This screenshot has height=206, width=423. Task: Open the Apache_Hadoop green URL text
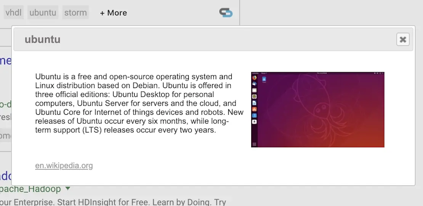[x=30, y=189]
